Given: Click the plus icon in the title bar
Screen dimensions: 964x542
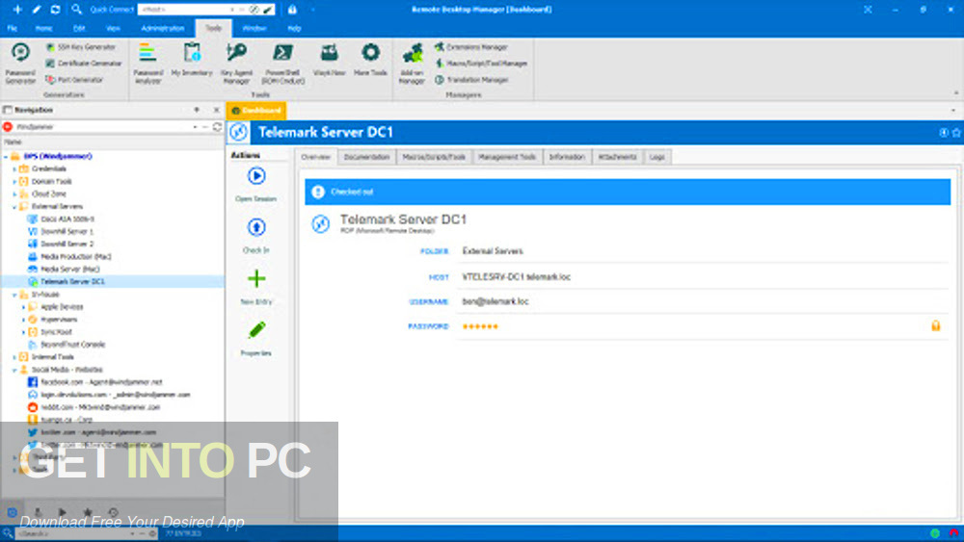Looking at the screenshot, I should [17, 10].
